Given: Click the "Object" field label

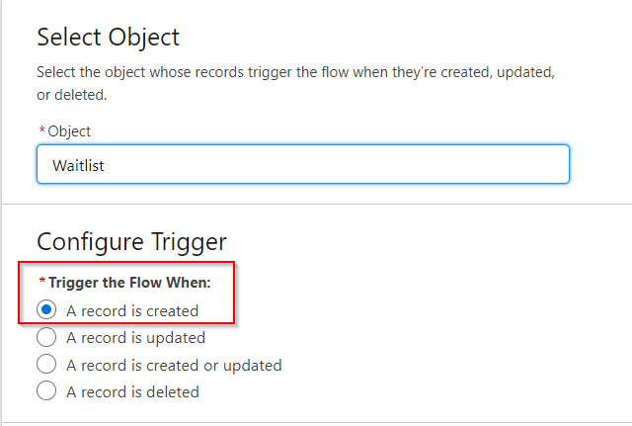Looking at the screenshot, I should pos(69,131).
